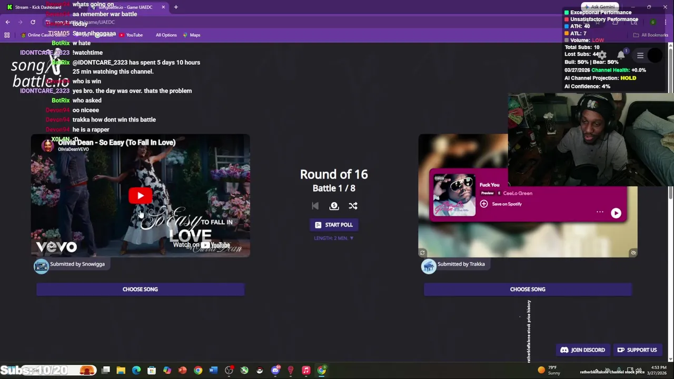Choose the song submitted by Trakka
674x379 pixels.
coord(528,289)
